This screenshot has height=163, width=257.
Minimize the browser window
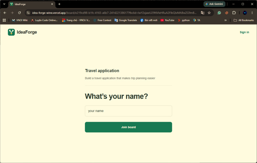click(x=233, y=4)
